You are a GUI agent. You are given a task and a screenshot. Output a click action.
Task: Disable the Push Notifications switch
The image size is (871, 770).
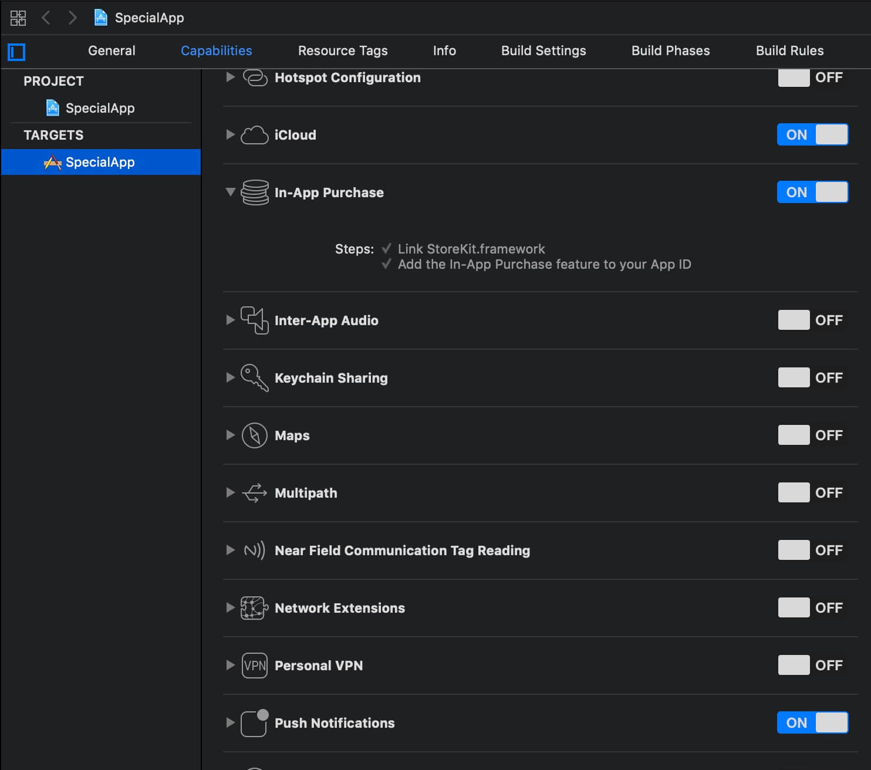point(812,723)
